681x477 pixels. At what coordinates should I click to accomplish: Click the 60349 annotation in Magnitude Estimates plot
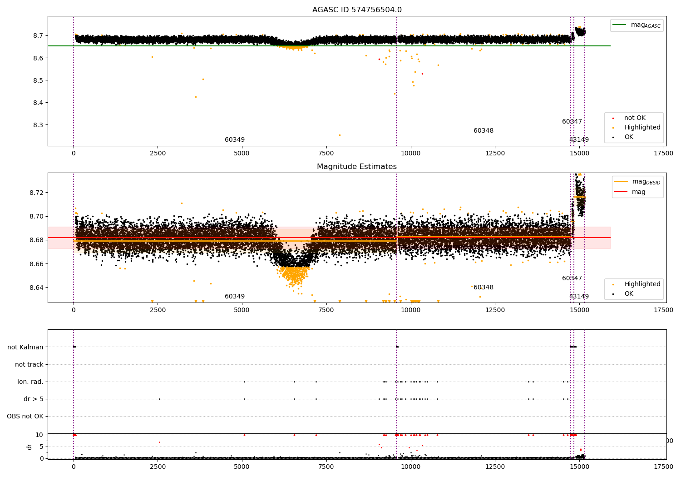235,297
